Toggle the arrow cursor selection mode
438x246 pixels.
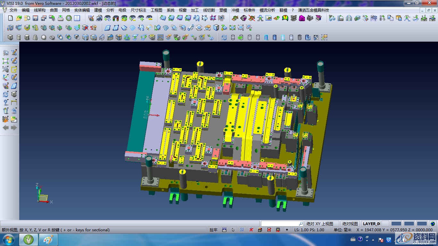click(233, 230)
